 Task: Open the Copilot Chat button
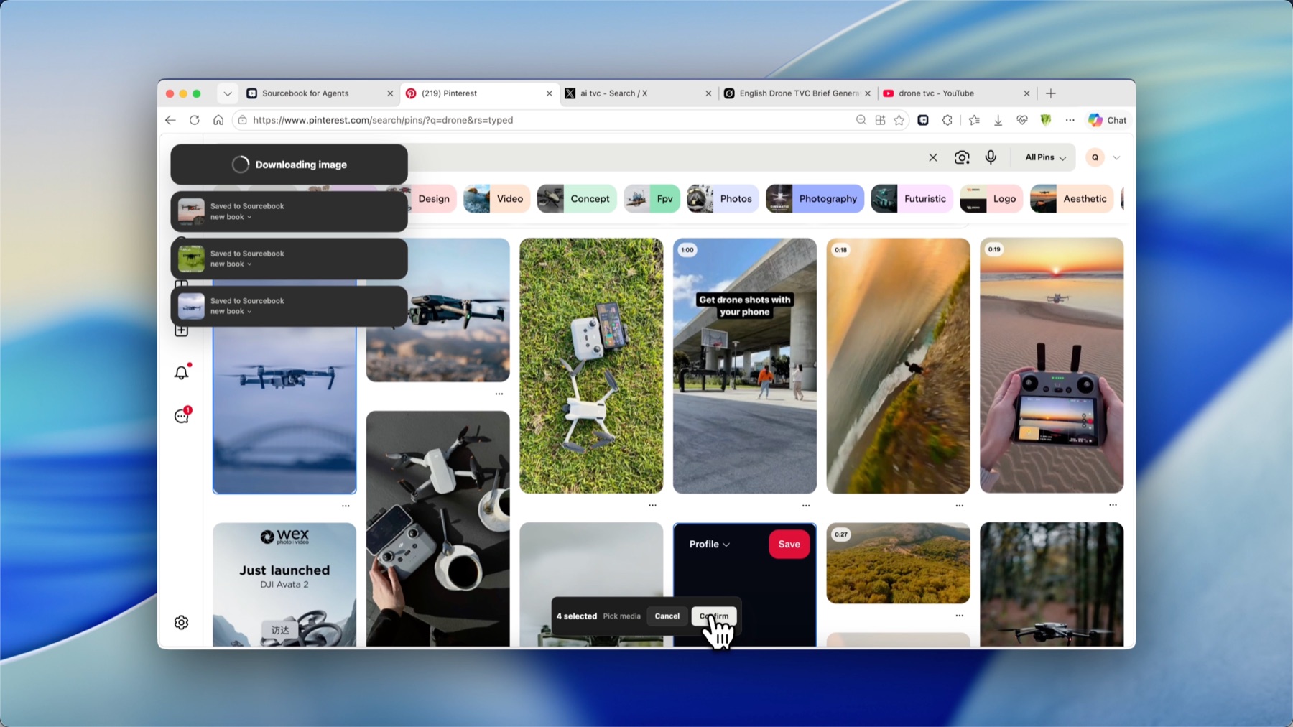[1107, 120]
